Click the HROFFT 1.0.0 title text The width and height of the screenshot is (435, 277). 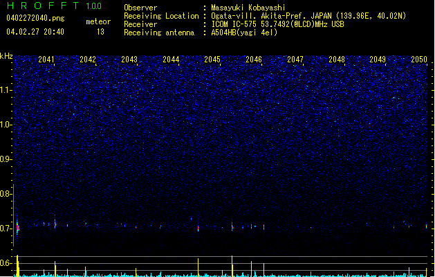(x=55, y=6)
